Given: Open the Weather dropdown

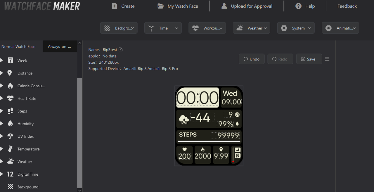Looking at the screenshot, I should 252,28.
